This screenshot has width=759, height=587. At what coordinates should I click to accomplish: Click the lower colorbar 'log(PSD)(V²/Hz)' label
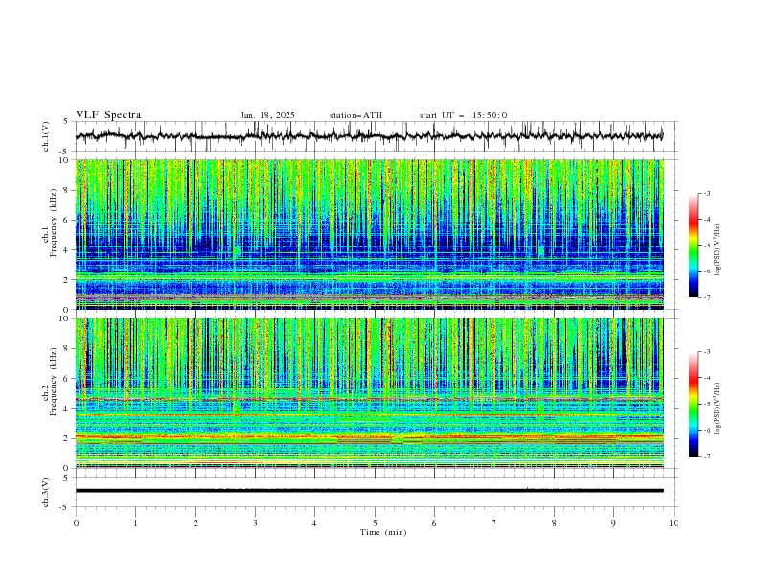[x=718, y=408]
